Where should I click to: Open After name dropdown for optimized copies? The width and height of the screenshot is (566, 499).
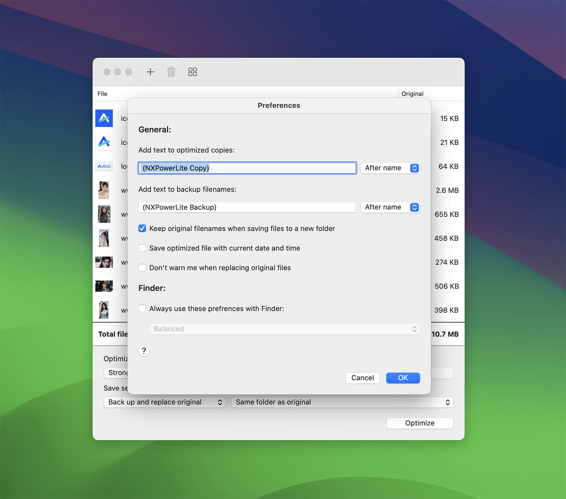390,168
